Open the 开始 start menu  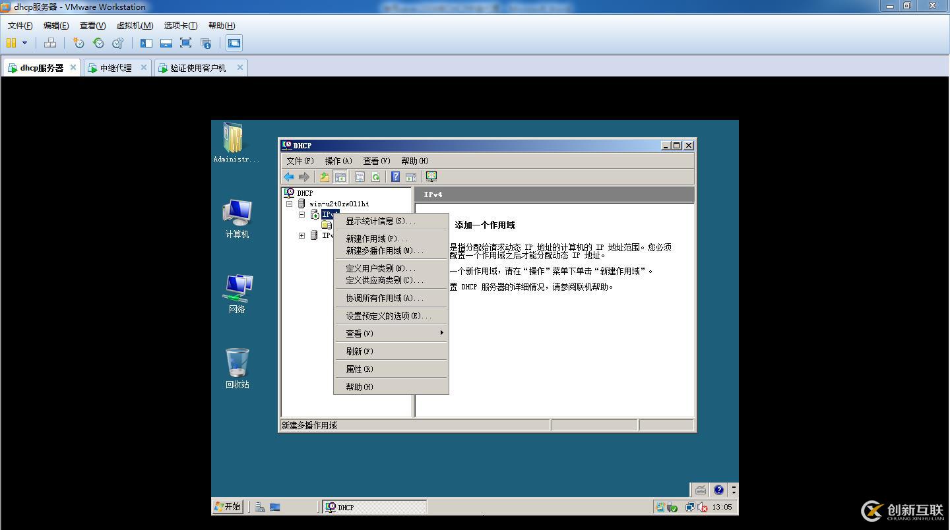click(228, 506)
